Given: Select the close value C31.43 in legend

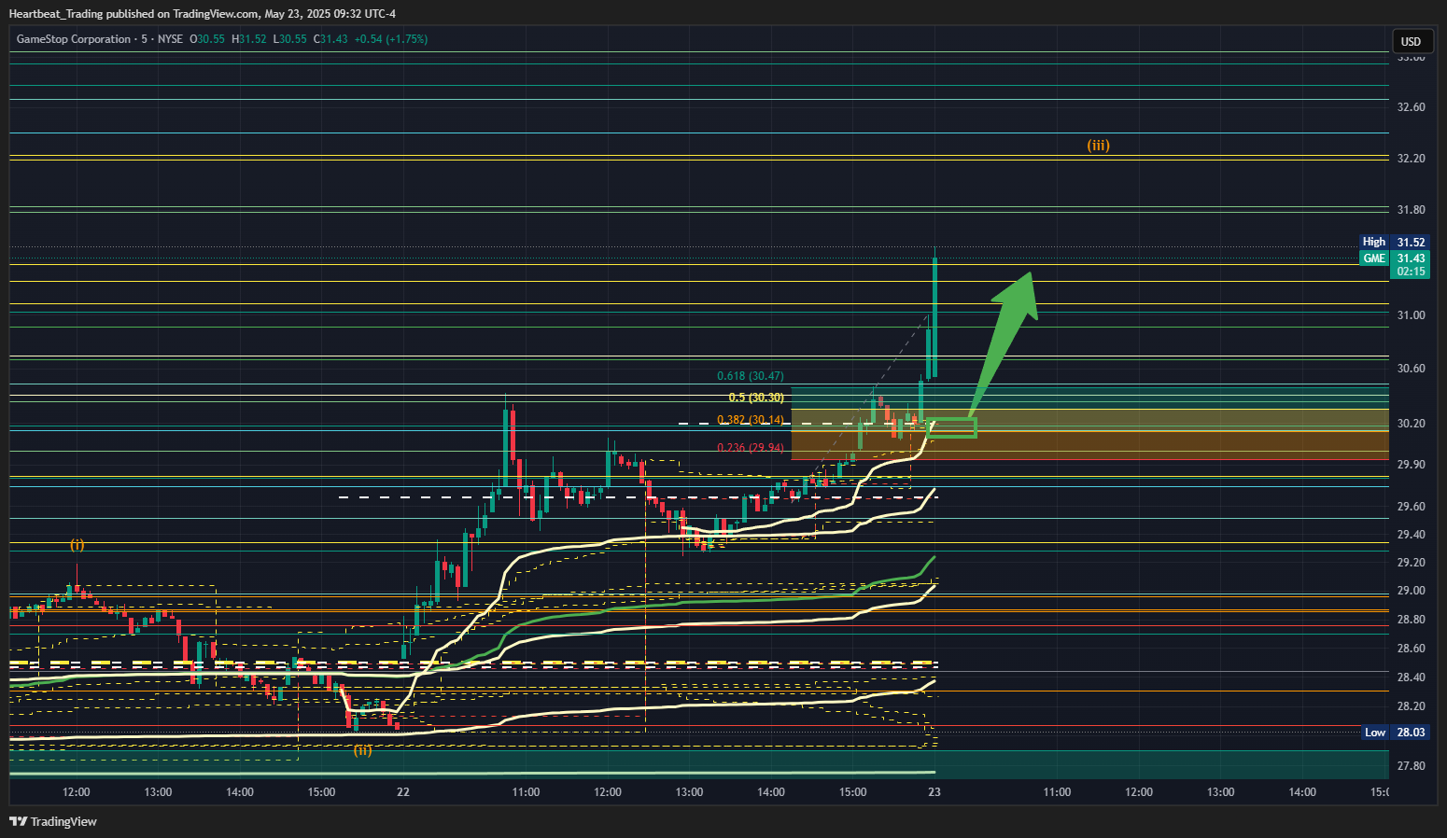Looking at the screenshot, I should coord(330,39).
